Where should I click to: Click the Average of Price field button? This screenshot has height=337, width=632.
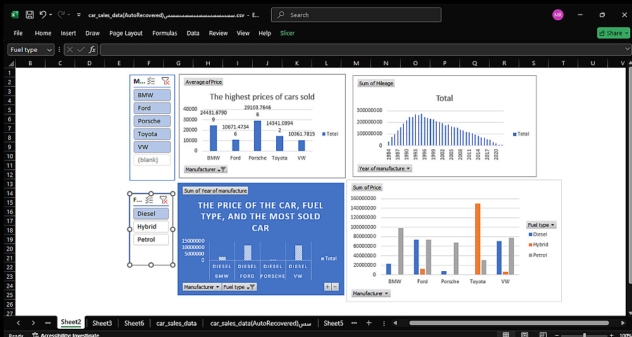tap(204, 82)
